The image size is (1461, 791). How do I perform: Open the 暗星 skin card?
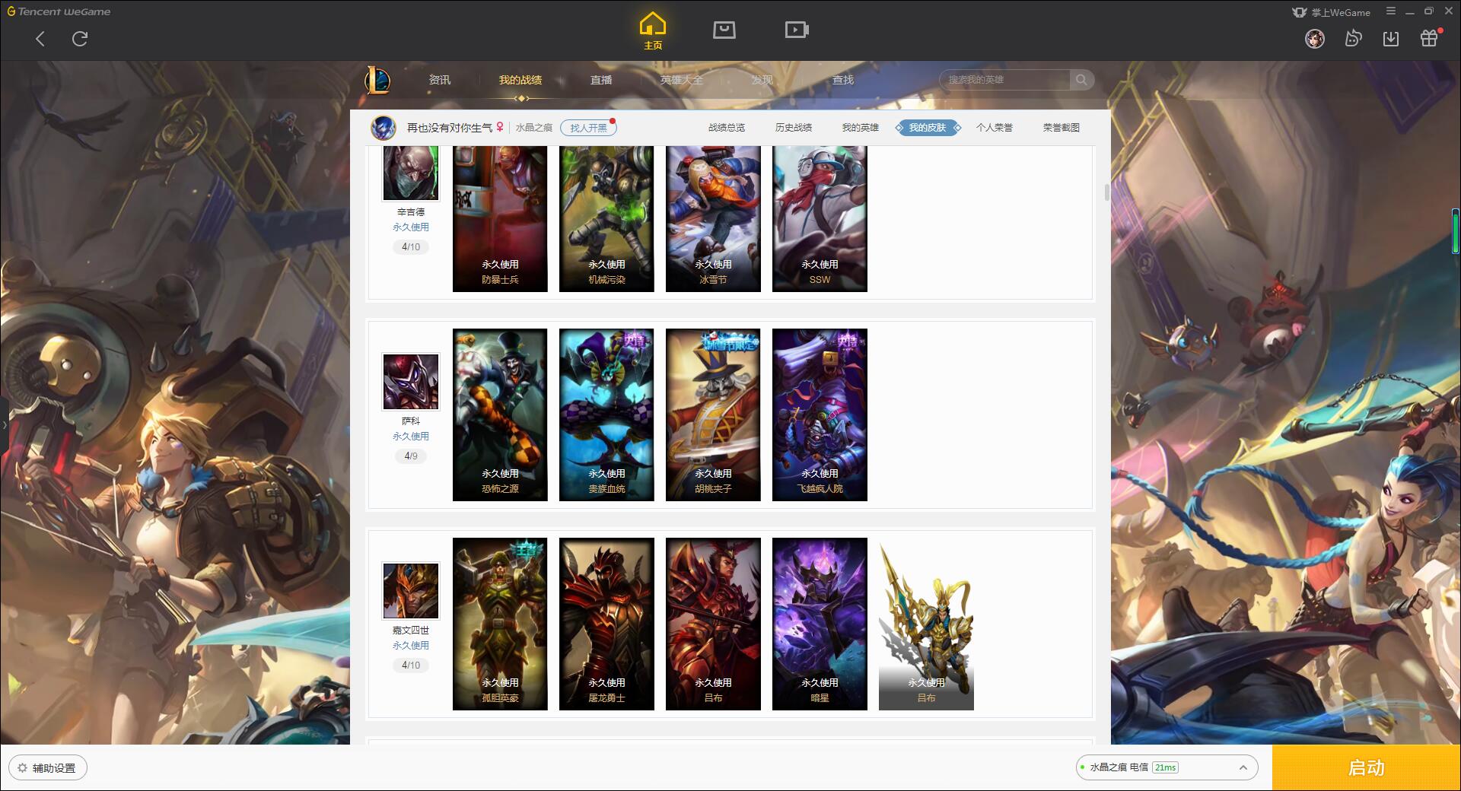pos(820,624)
